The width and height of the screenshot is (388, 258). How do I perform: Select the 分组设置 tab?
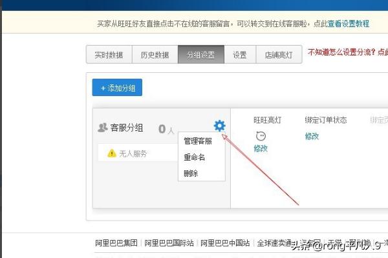pyautogui.click(x=201, y=55)
